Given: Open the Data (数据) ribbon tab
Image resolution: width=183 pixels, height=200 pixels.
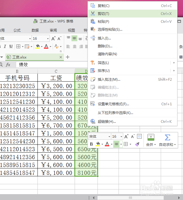Looking at the screenshot, I should (x=35, y=30).
